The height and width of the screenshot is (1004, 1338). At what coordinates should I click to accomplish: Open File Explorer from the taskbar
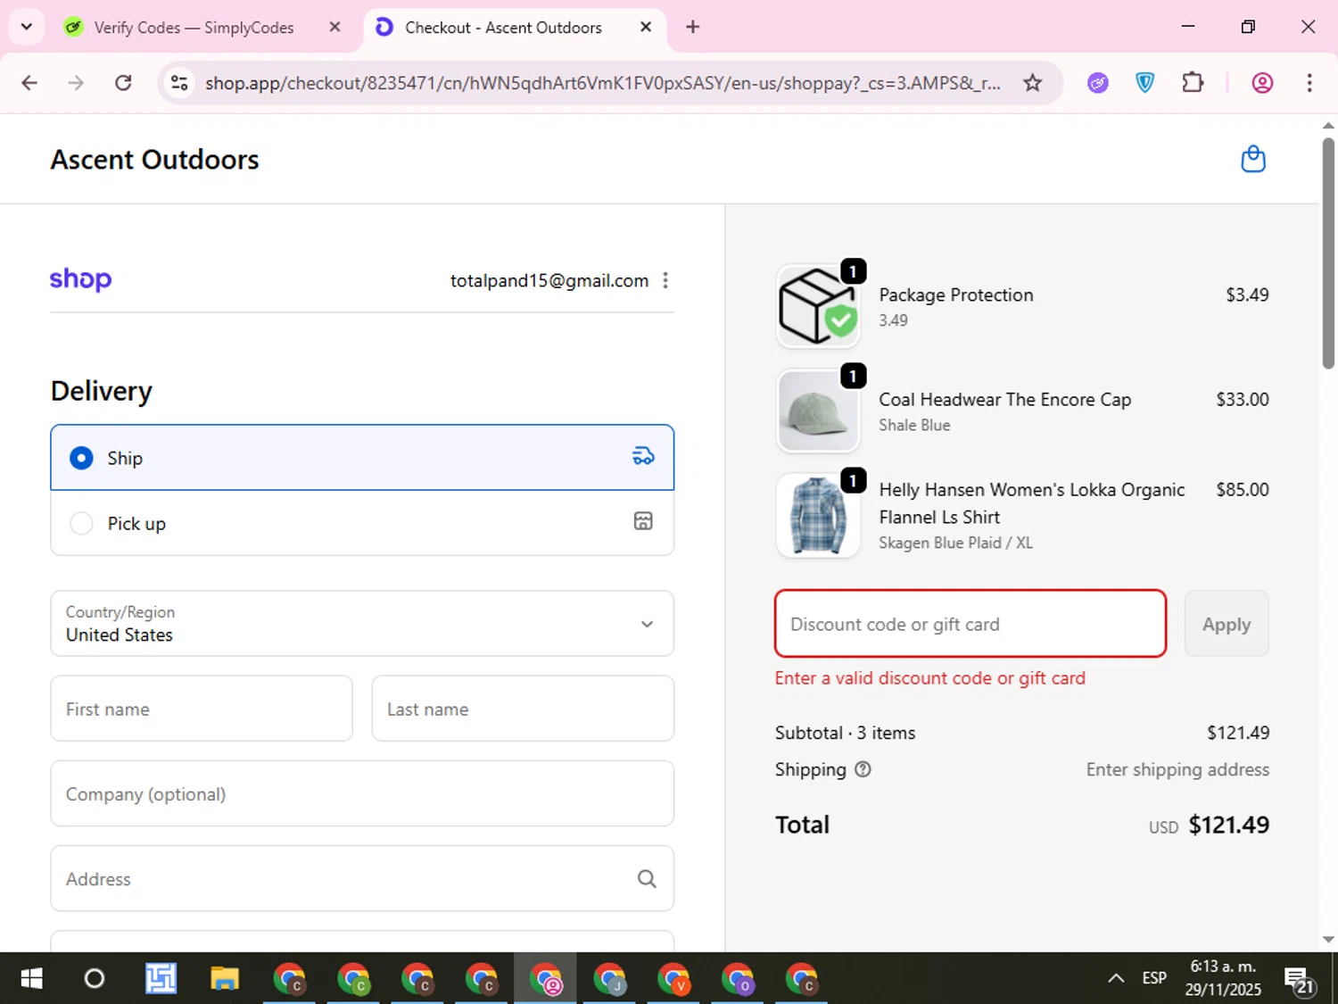pyautogui.click(x=225, y=979)
